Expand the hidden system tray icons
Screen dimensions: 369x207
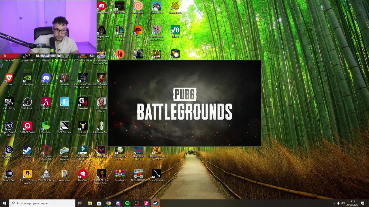click(x=334, y=203)
